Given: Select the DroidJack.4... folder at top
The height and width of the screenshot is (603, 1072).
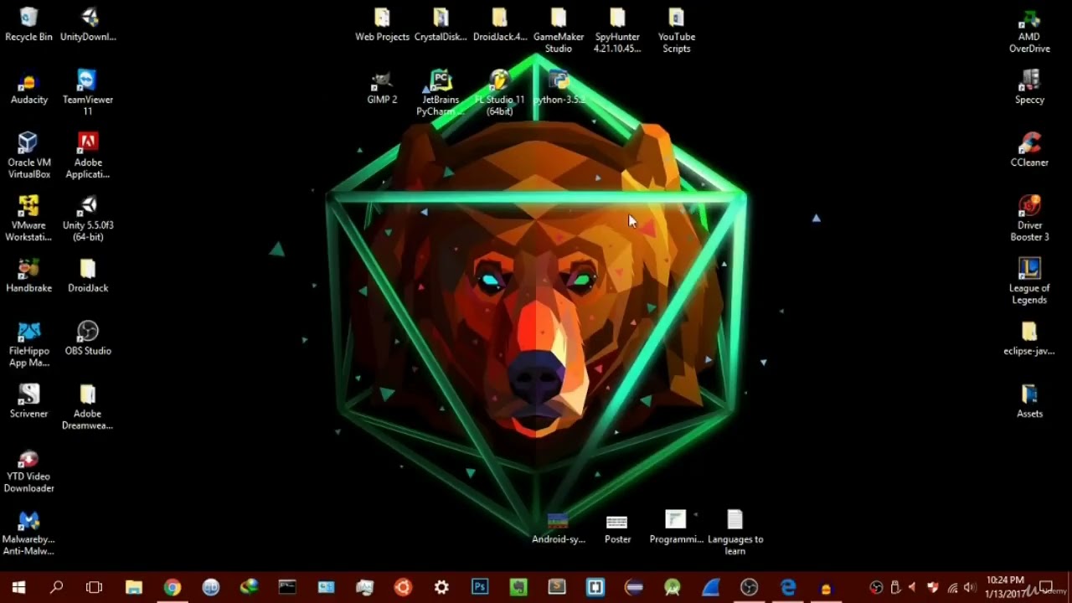Looking at the screenshot, I should coord(500,25).
